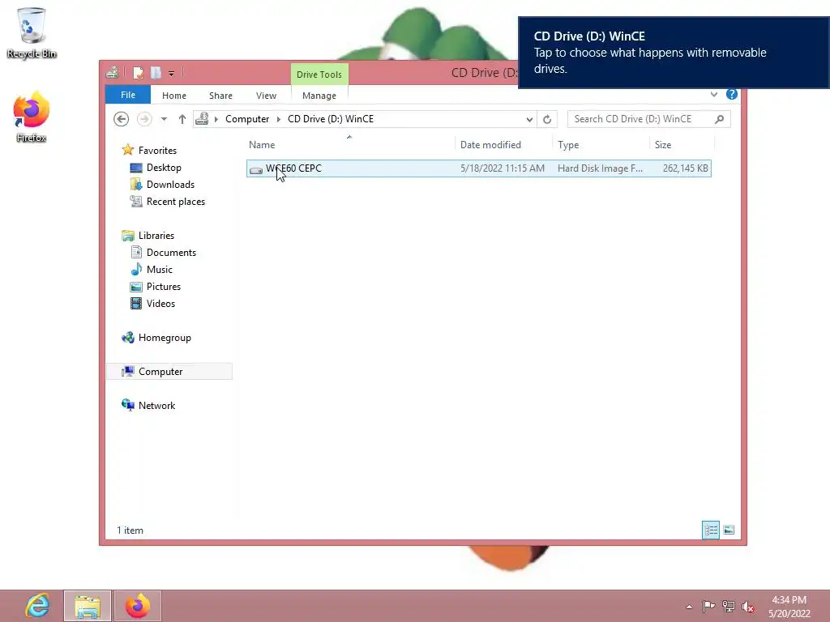Switch to the Share ribbon tab
The height and width of the screenshot is (622, 830).
tap(220, 96)
